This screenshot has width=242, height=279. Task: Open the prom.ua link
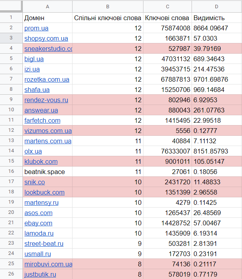coord(35,28)
